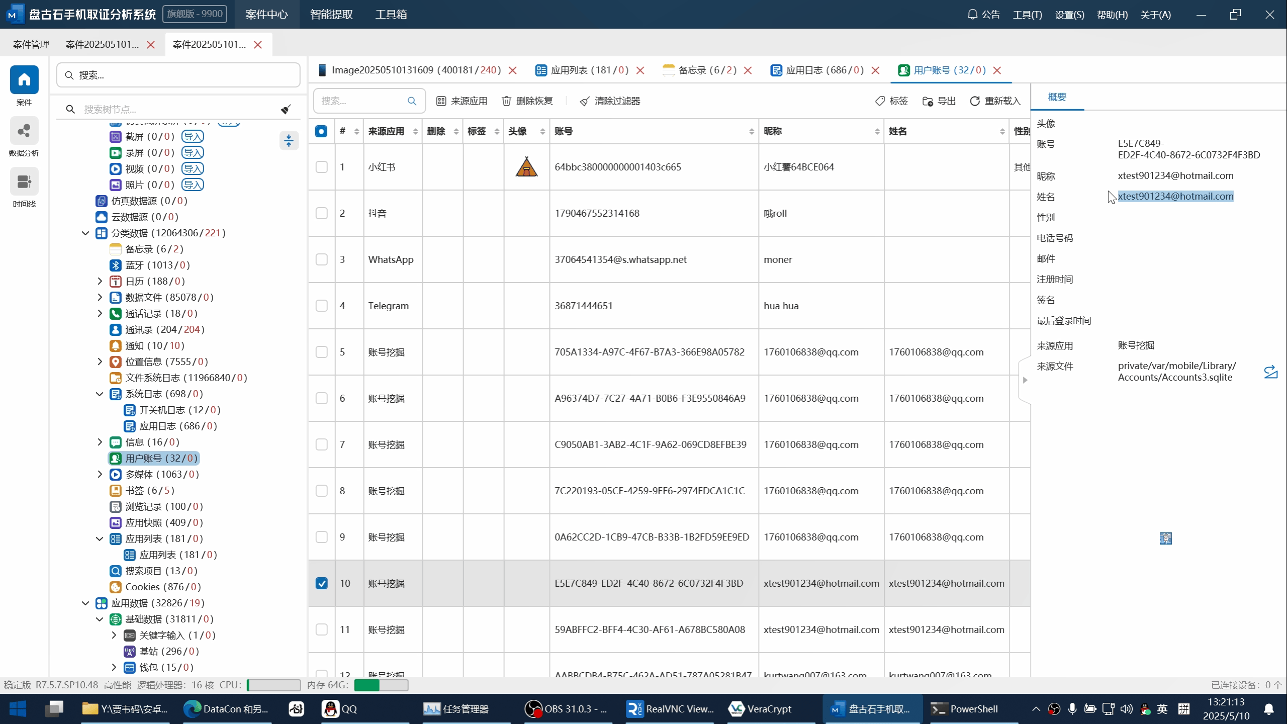
Task: Check the checkbox for the 小红书 row
Action: coord(321,167)
